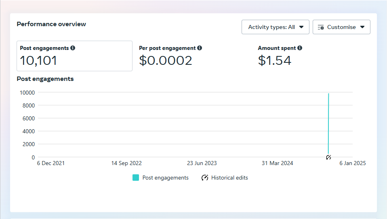Click the 6 Dec 2021 axis date label
Image resolution: width=387 pixels, height=219 pixels.
tap(51, 163)
